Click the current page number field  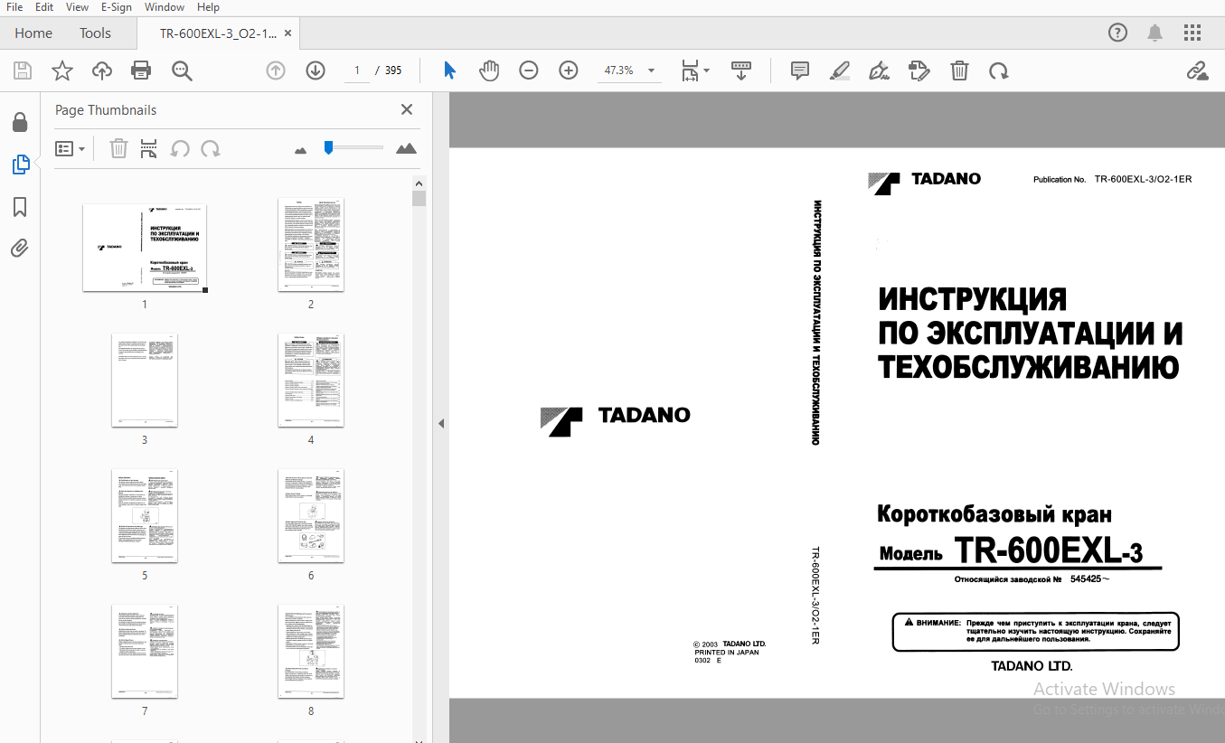[x=357, y=71]
